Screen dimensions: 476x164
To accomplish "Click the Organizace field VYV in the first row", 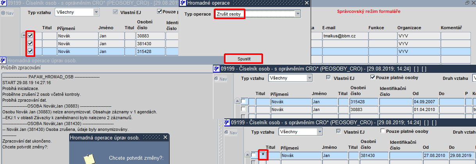I will (x=418, y=35).
